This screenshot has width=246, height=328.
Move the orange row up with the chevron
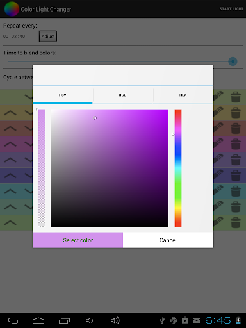coord(10,113)
